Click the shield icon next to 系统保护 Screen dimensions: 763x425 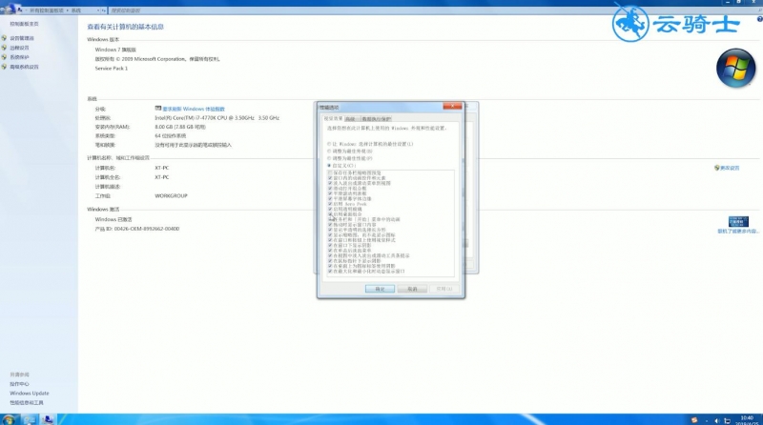coord(4,57)
